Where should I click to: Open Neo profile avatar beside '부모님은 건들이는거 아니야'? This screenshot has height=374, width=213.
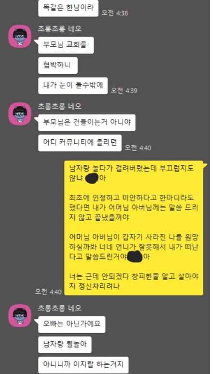click(x=20, y=114)
